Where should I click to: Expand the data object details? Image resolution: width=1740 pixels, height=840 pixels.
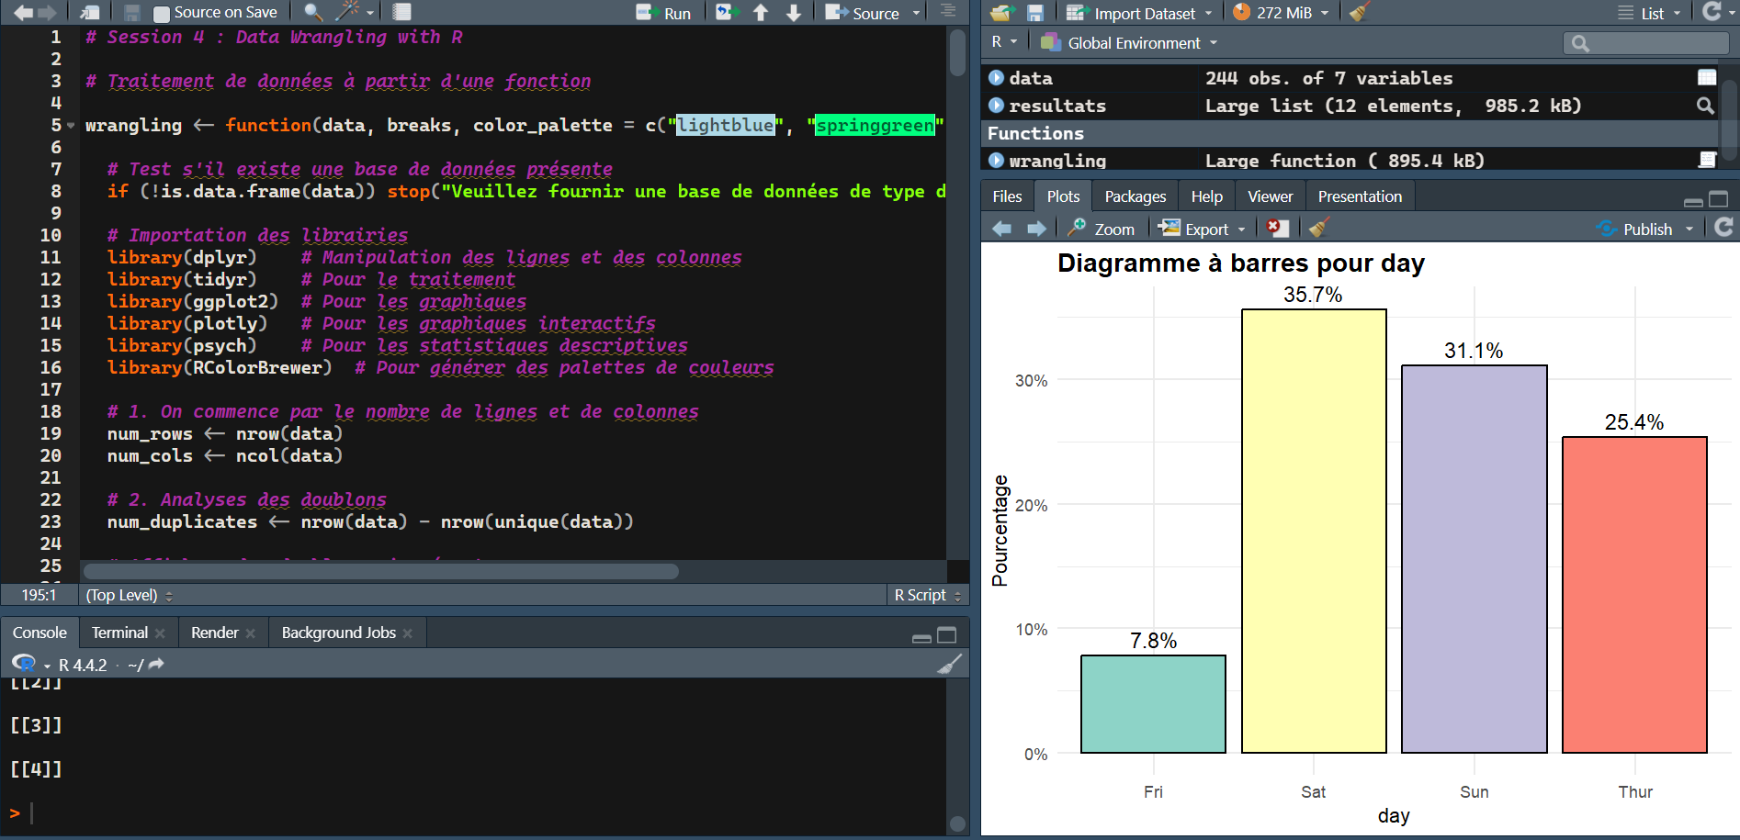tap(996, 78)
